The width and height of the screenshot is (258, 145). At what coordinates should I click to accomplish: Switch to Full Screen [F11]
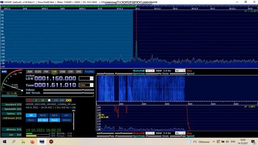click(12, 118)
